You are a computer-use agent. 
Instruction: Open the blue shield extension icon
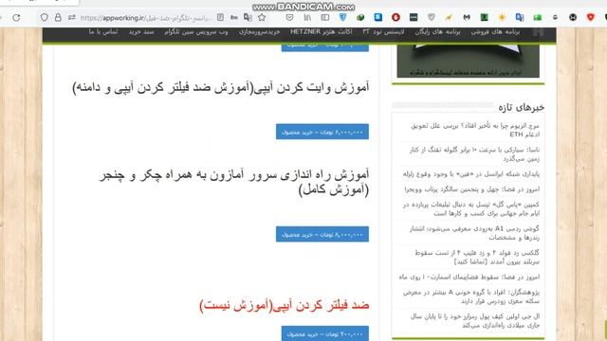pyautogui.click(x=343, y=17)
